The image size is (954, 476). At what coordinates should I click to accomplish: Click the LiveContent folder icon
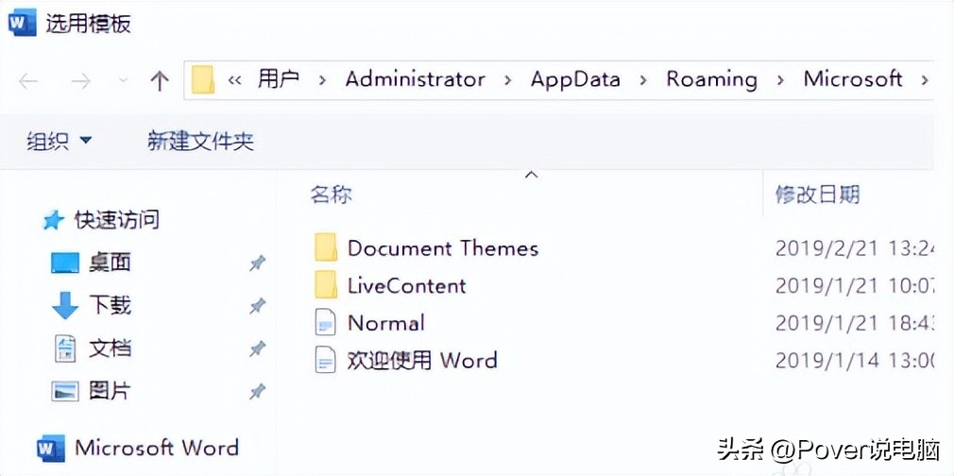tap(326, 285)
